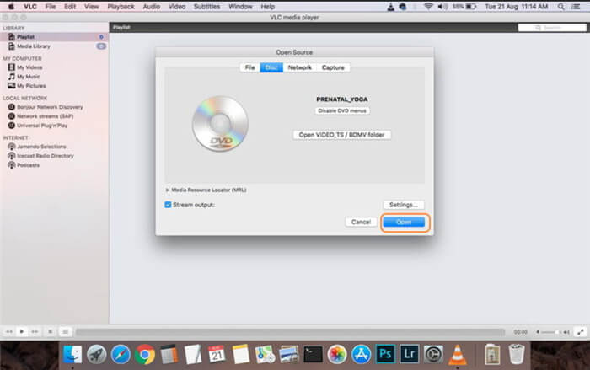Switch to the Network tab
Viewport: 590px width, 370px height.
(x=299, y=67)
